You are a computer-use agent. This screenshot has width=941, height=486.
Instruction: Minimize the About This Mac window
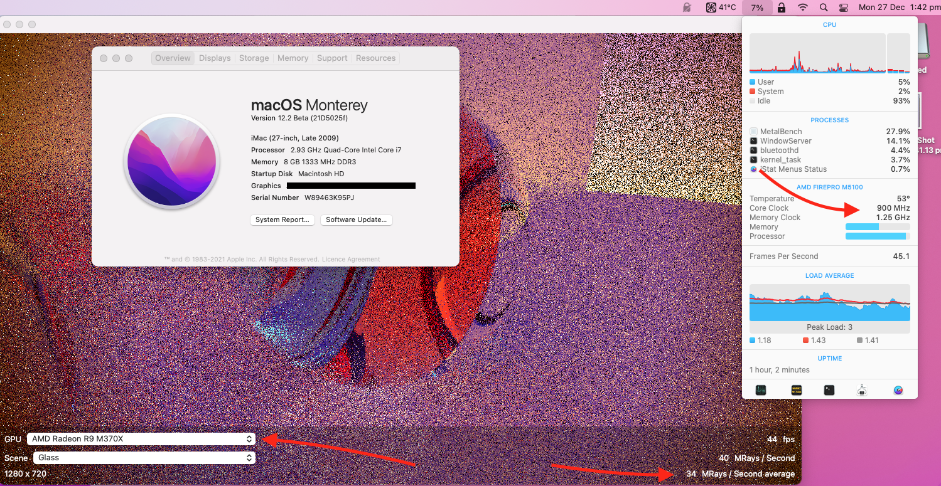coord(116,58)
